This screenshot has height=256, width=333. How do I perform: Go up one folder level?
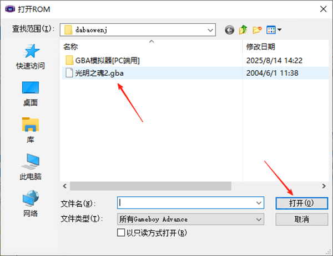pos(243,30)
